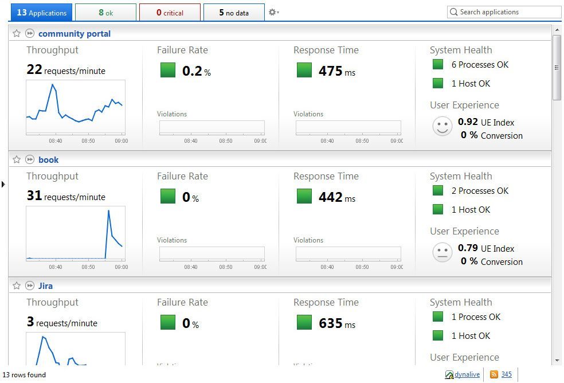Filter by the 0 critical tab

click(170, 13)
